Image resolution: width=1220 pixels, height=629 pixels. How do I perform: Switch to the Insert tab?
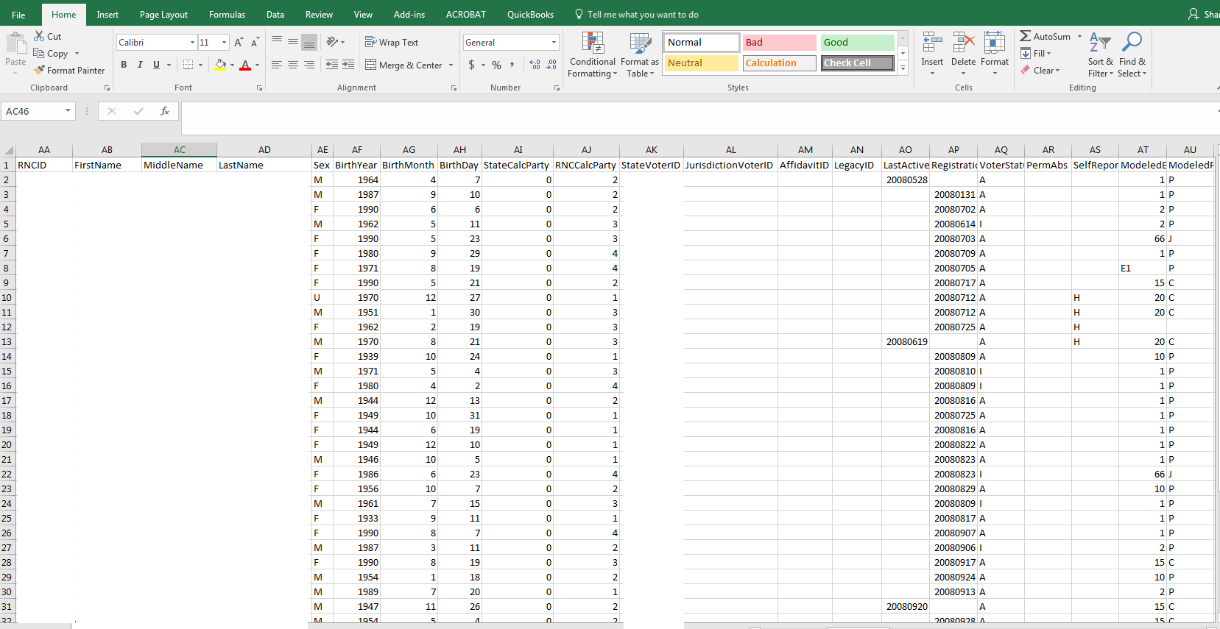pyautogui.click(x=107, y=15)
